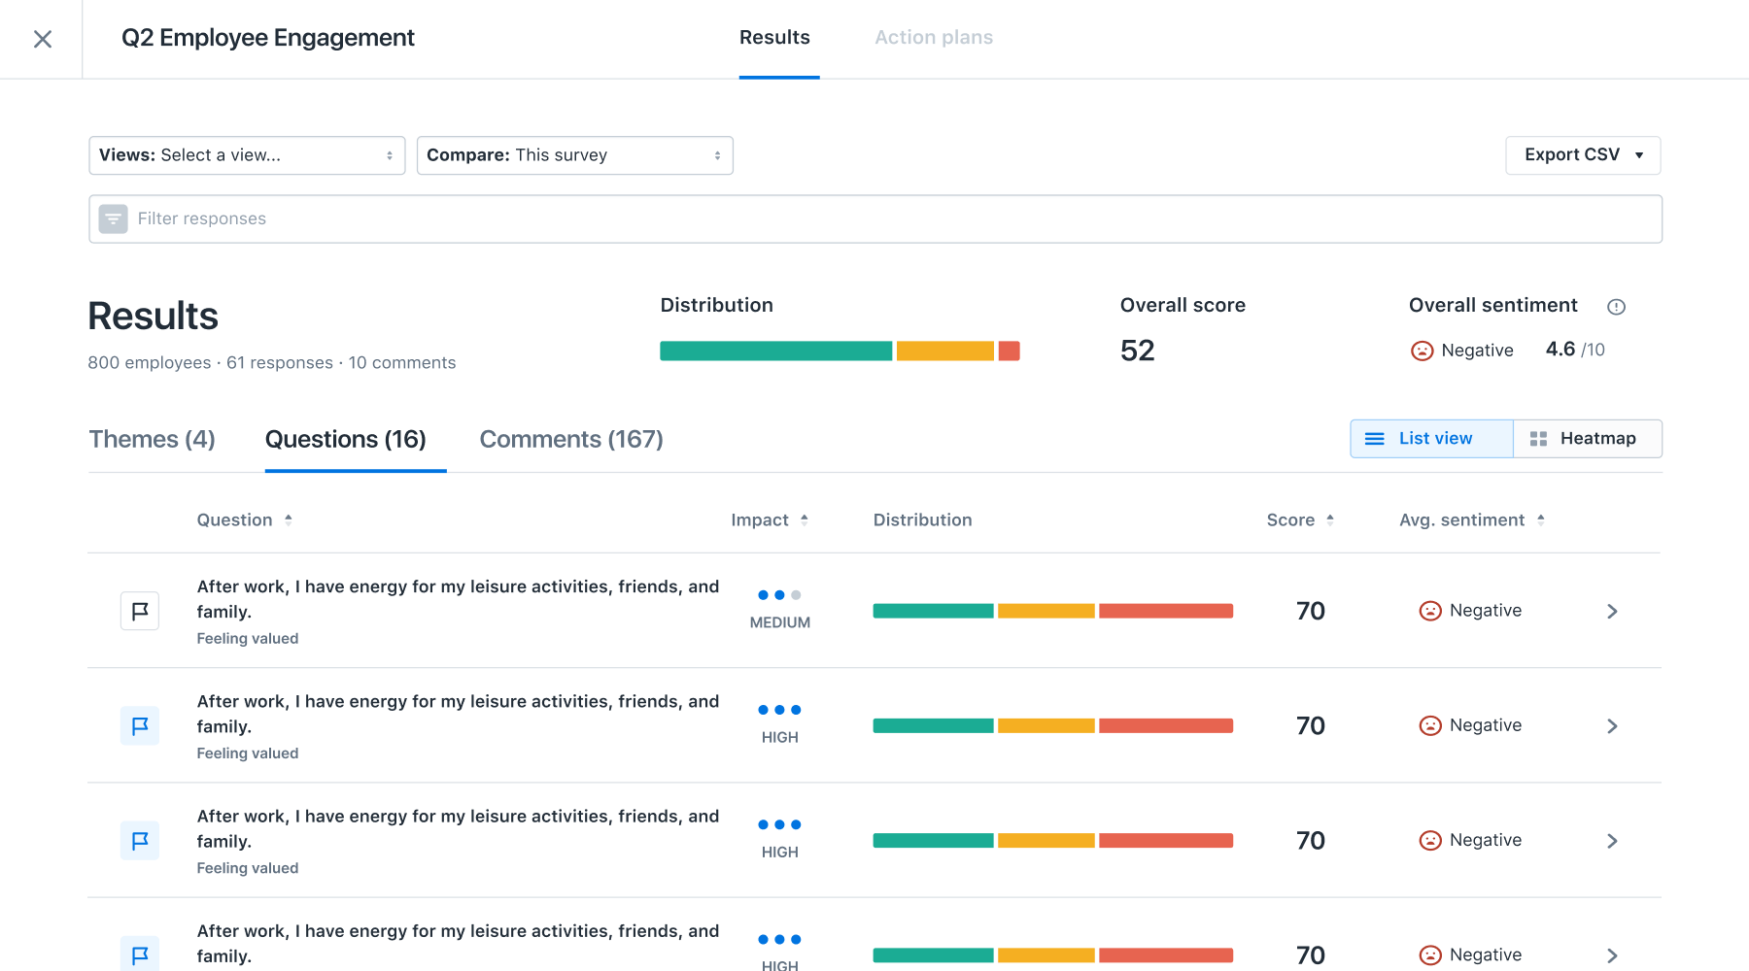
Task: Switch to the Comments (167) tab
Action: point(570,439)
